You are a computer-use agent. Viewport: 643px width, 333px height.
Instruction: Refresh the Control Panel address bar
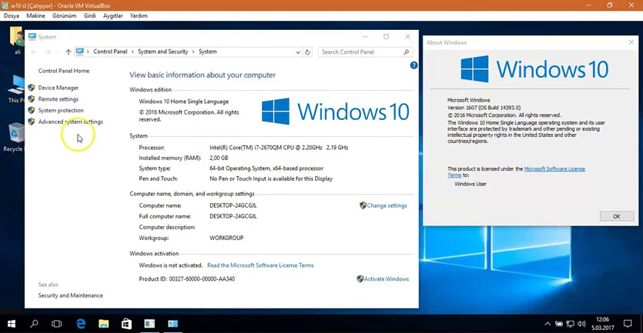(x=307, y=52)
